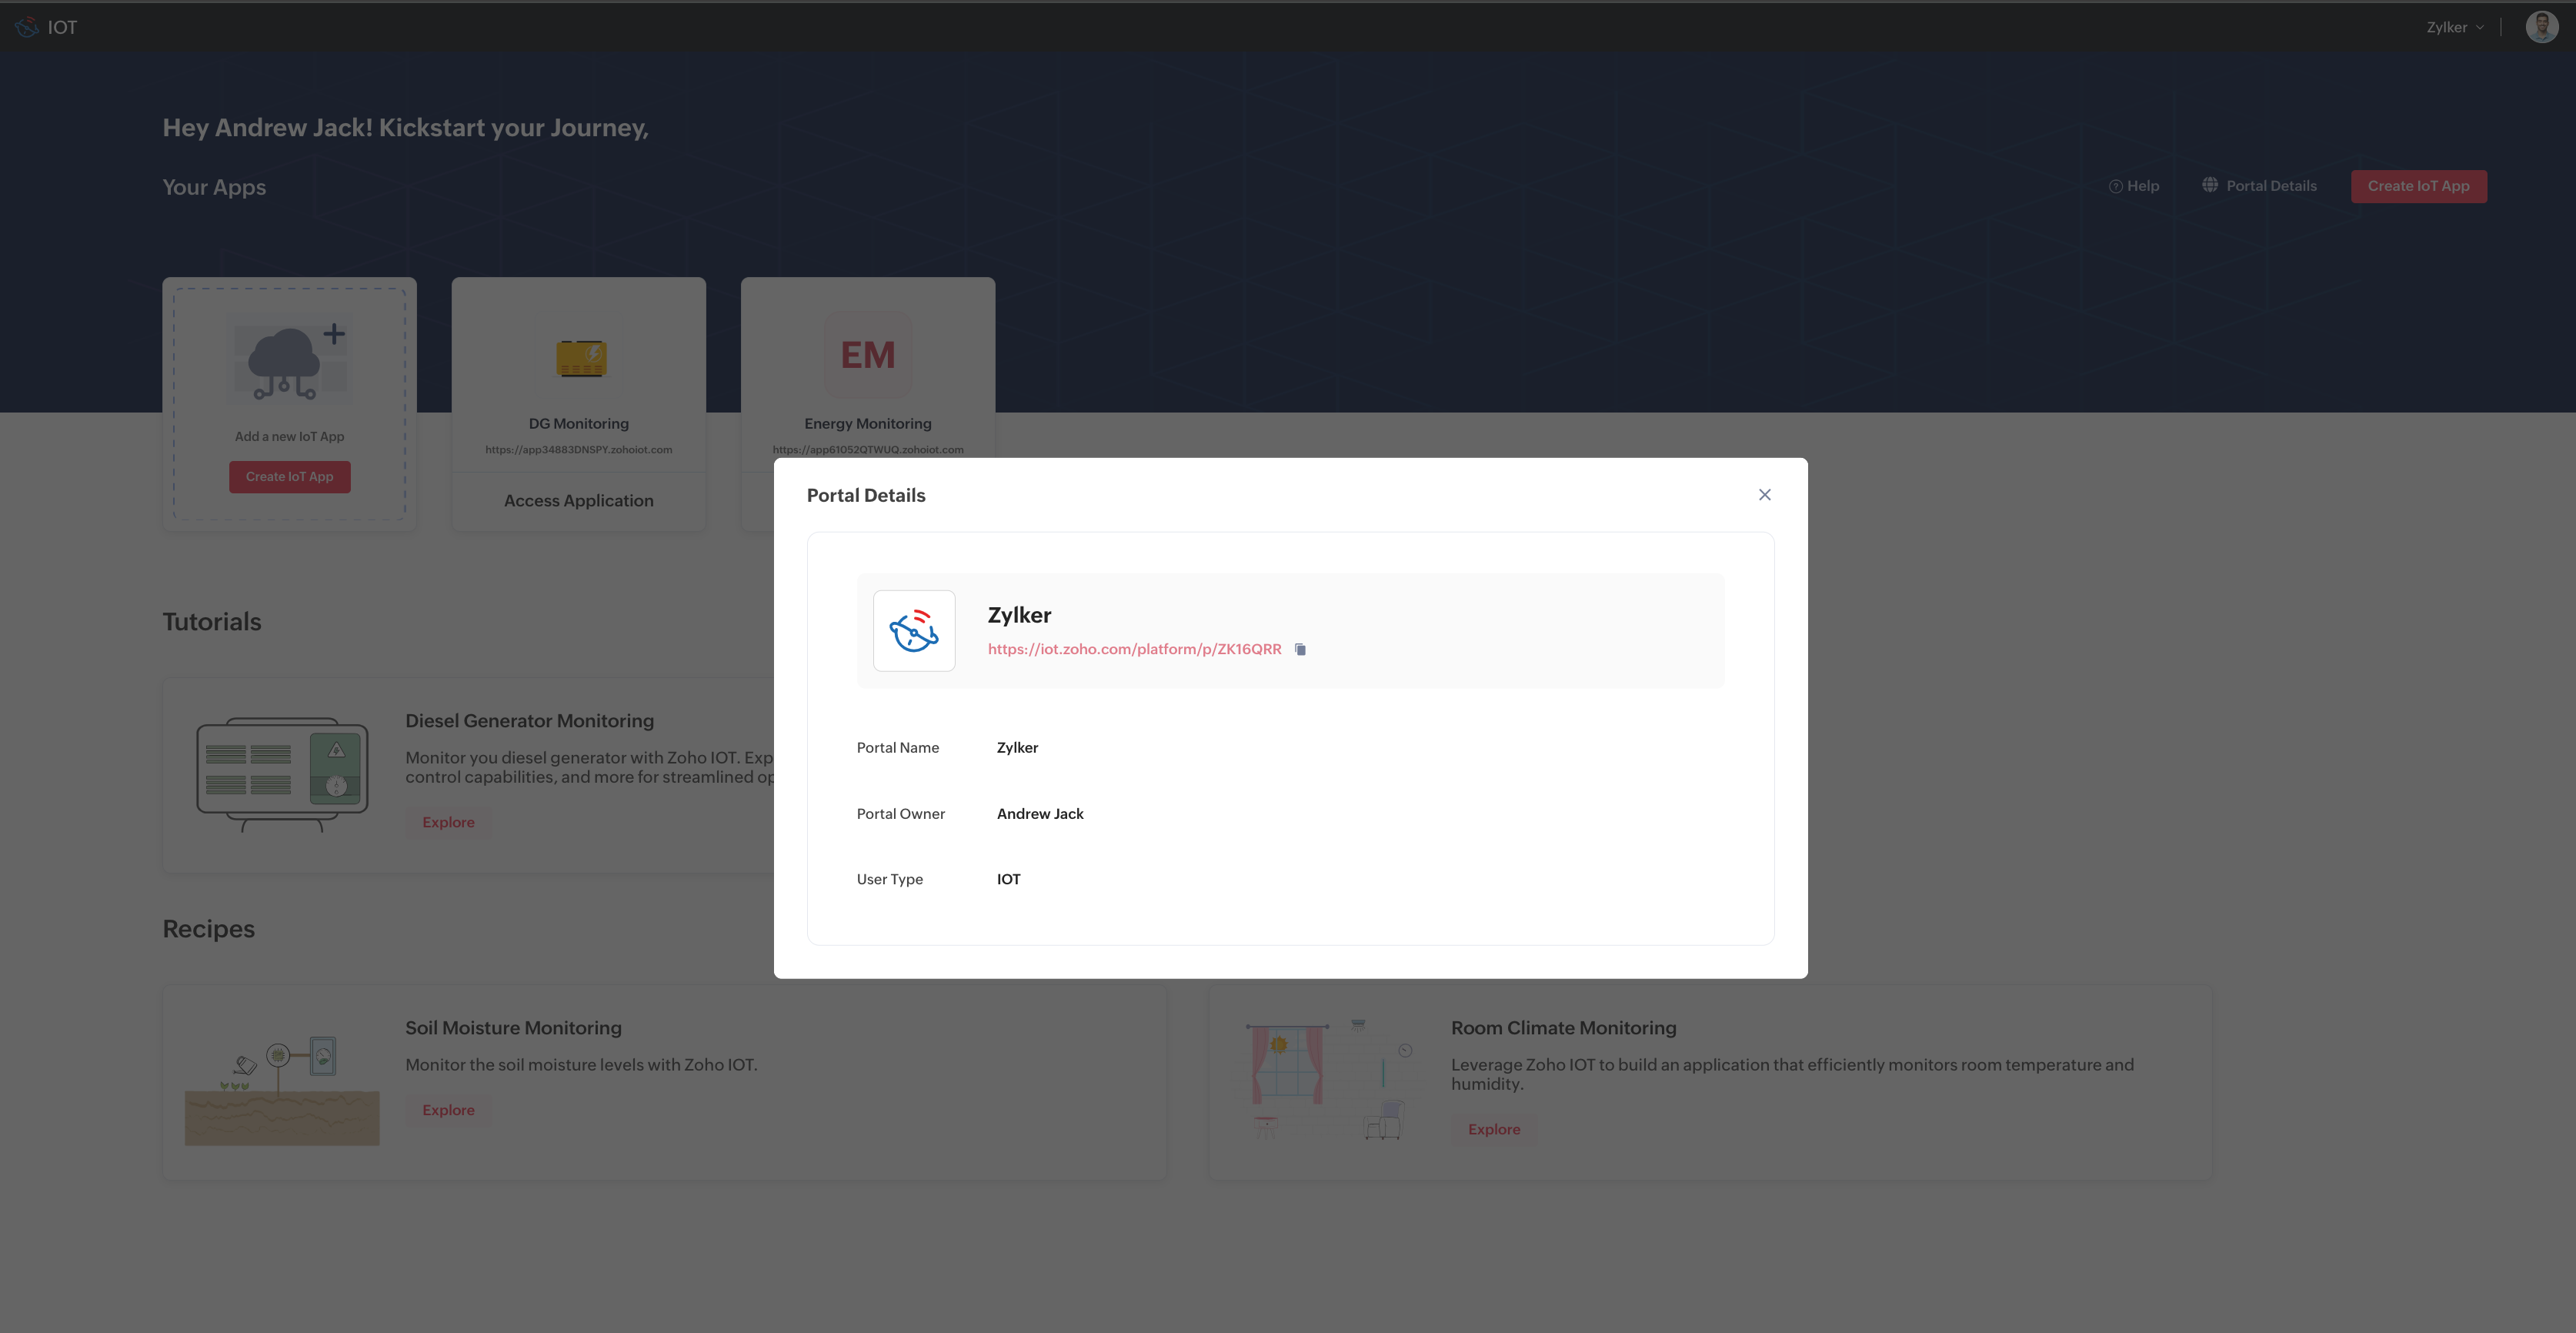Click the Diesel Generator illustration thumbnail
Viewport: 2576px width, 1333px height.
point(282,775)
